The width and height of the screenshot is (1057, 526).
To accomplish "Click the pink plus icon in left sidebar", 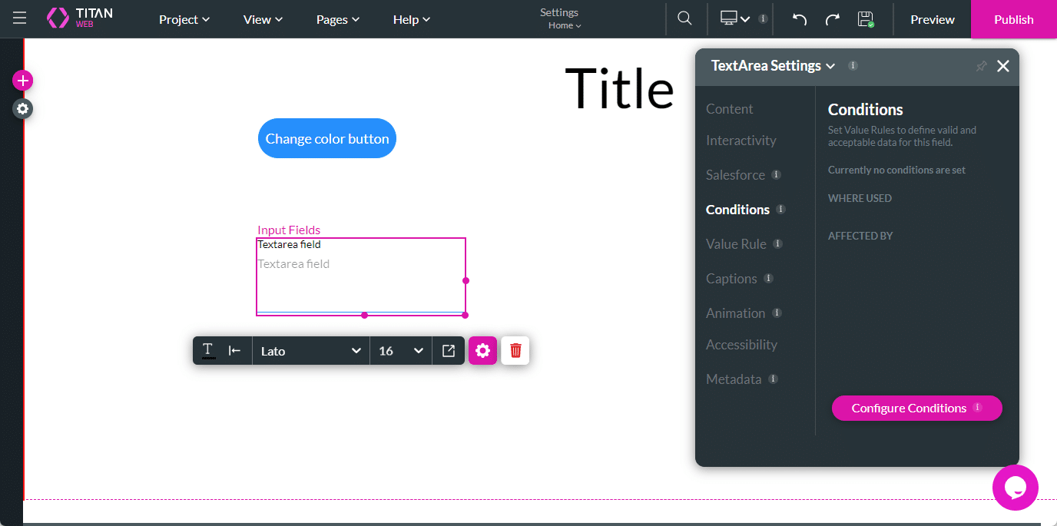I will click(x=22, y=80).
